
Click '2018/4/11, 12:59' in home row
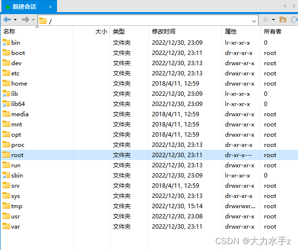(175, 84)
